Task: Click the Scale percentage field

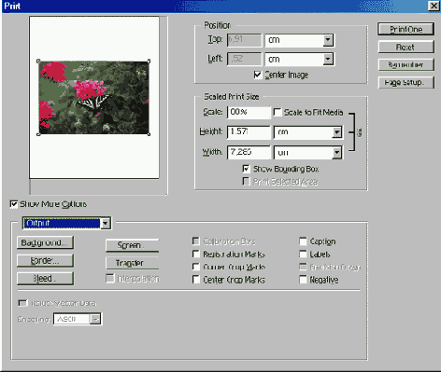Action: tap(249, 112)
